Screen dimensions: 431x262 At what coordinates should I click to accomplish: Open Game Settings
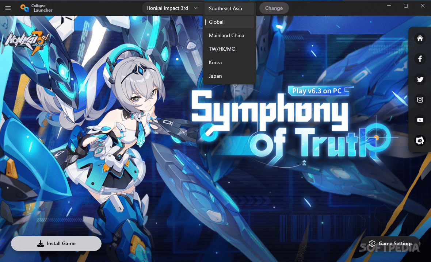(390, 244)
